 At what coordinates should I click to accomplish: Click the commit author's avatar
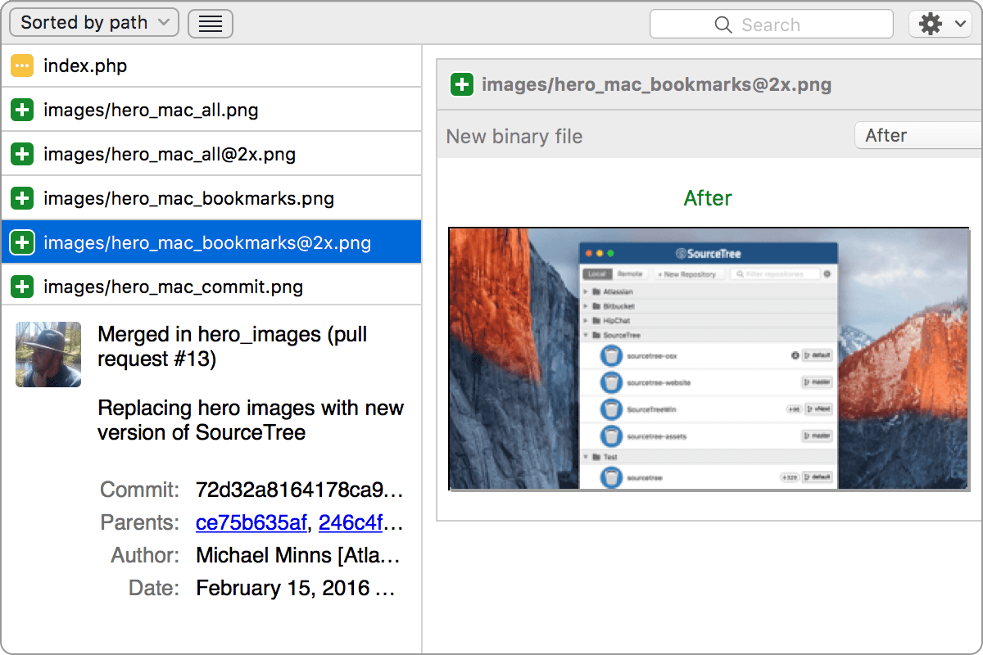(48, 354)
